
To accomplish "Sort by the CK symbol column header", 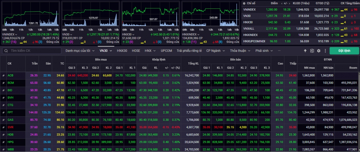I will (10, 64).
